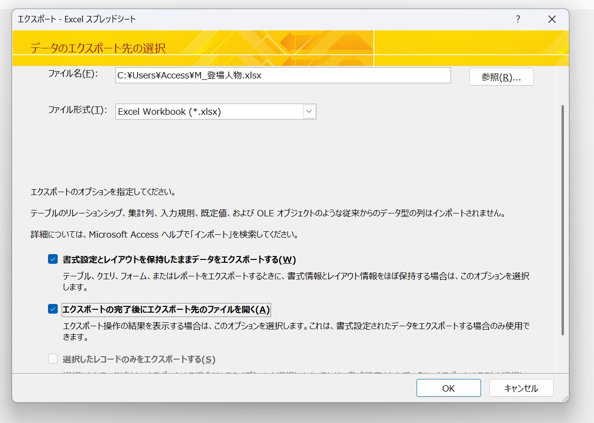Open the file format combo box

(x=216, y=111)
